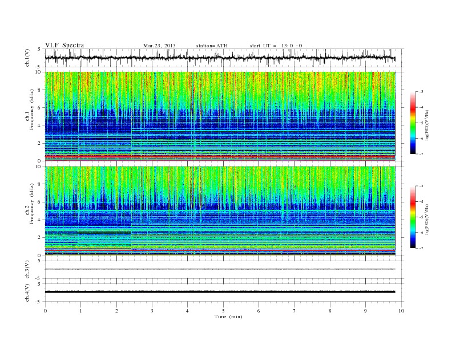
Task: Click the time axis tick label "0"
Action: point(45,311)
